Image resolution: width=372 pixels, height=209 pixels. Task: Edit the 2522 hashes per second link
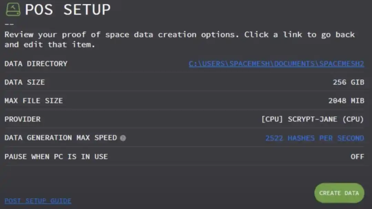pyautogui.click(x=314, y=138)
